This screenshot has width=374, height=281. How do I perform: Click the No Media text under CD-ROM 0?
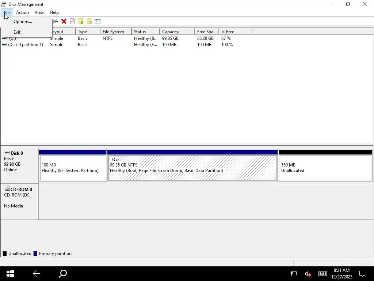14,206
